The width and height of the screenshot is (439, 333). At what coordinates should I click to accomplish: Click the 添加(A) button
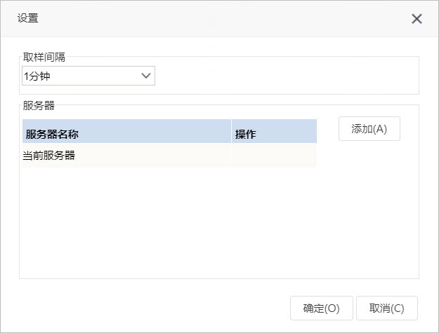coord(369,129)
